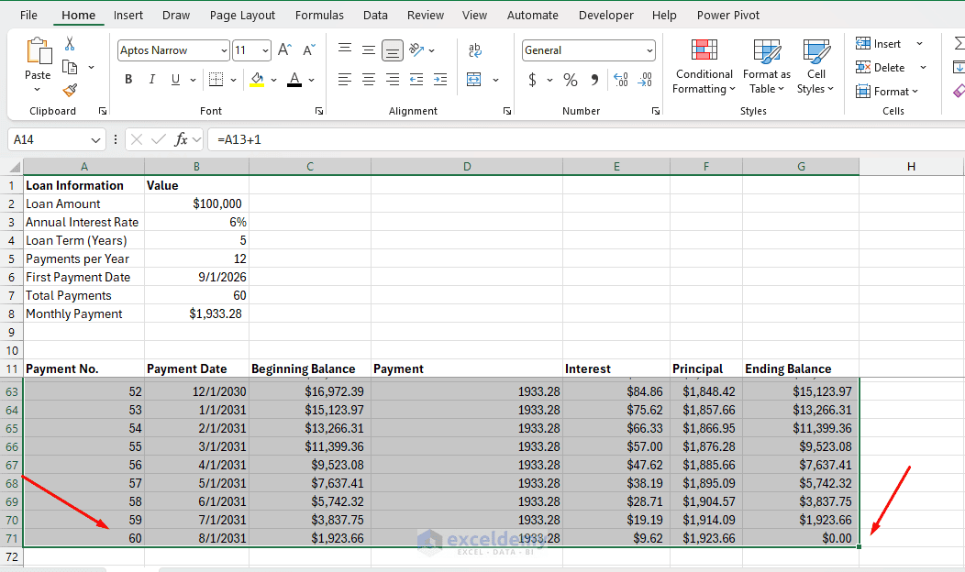Apply Percent Style format
Viewport: 965px width, 572px height.
[x=571, y=80]
